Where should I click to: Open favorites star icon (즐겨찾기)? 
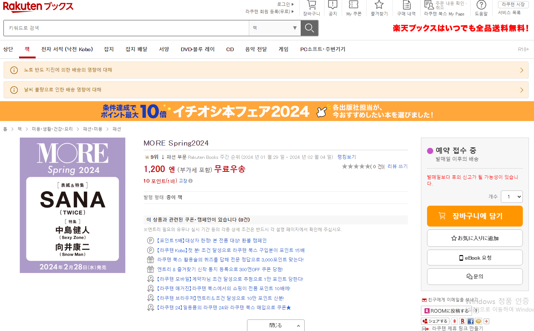point(379,5)
